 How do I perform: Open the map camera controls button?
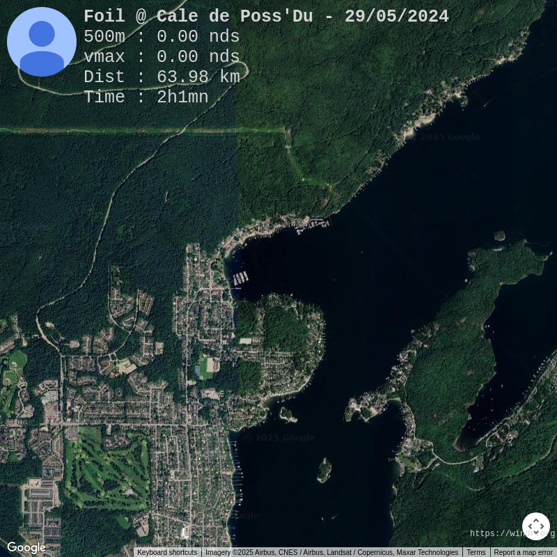(x=535, y=526)
